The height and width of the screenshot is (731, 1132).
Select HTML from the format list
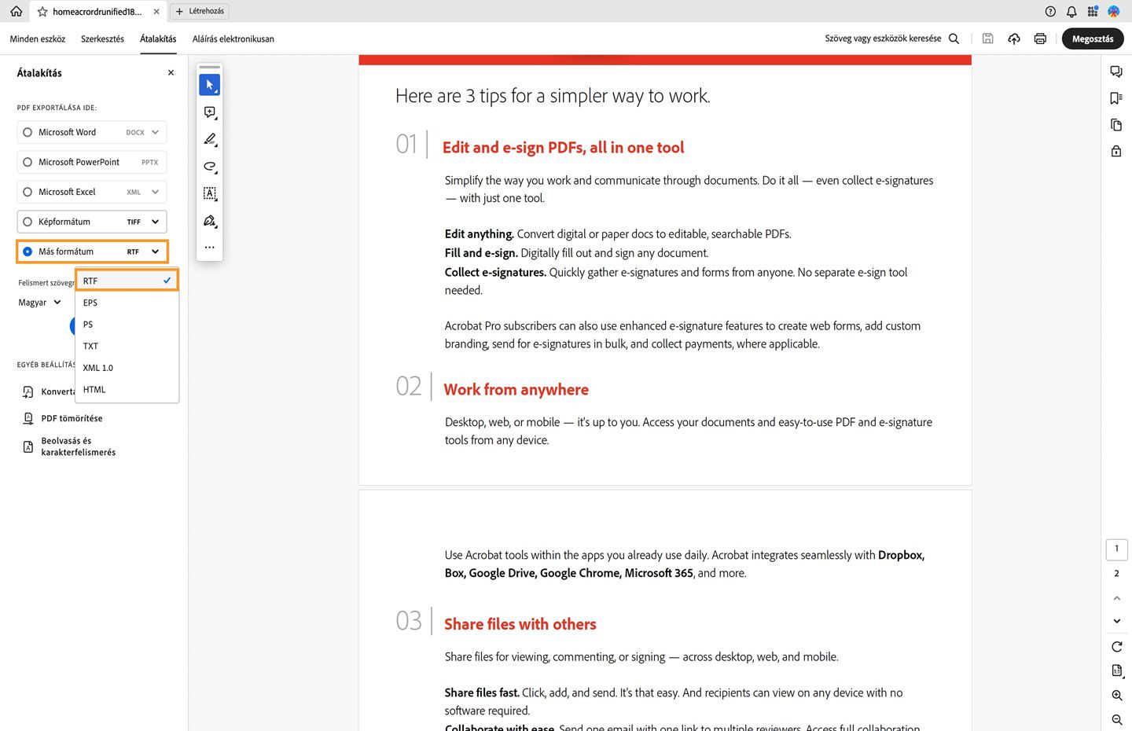(94, 389)
